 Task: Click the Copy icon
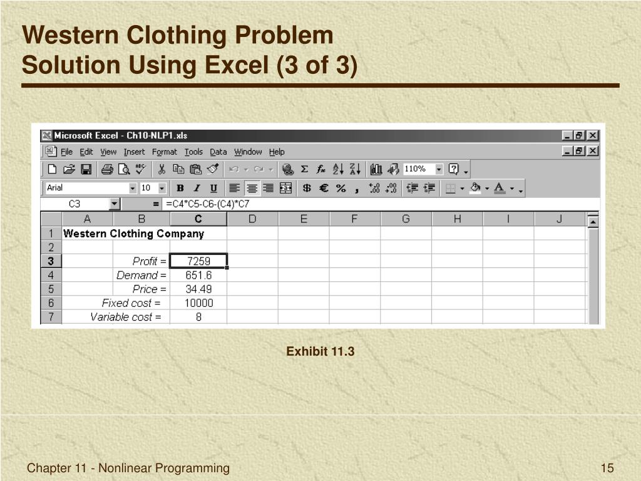tap(178, 169)
